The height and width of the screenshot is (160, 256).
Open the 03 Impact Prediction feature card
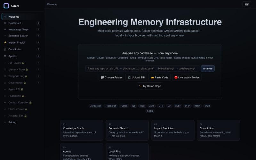point(173,130)
